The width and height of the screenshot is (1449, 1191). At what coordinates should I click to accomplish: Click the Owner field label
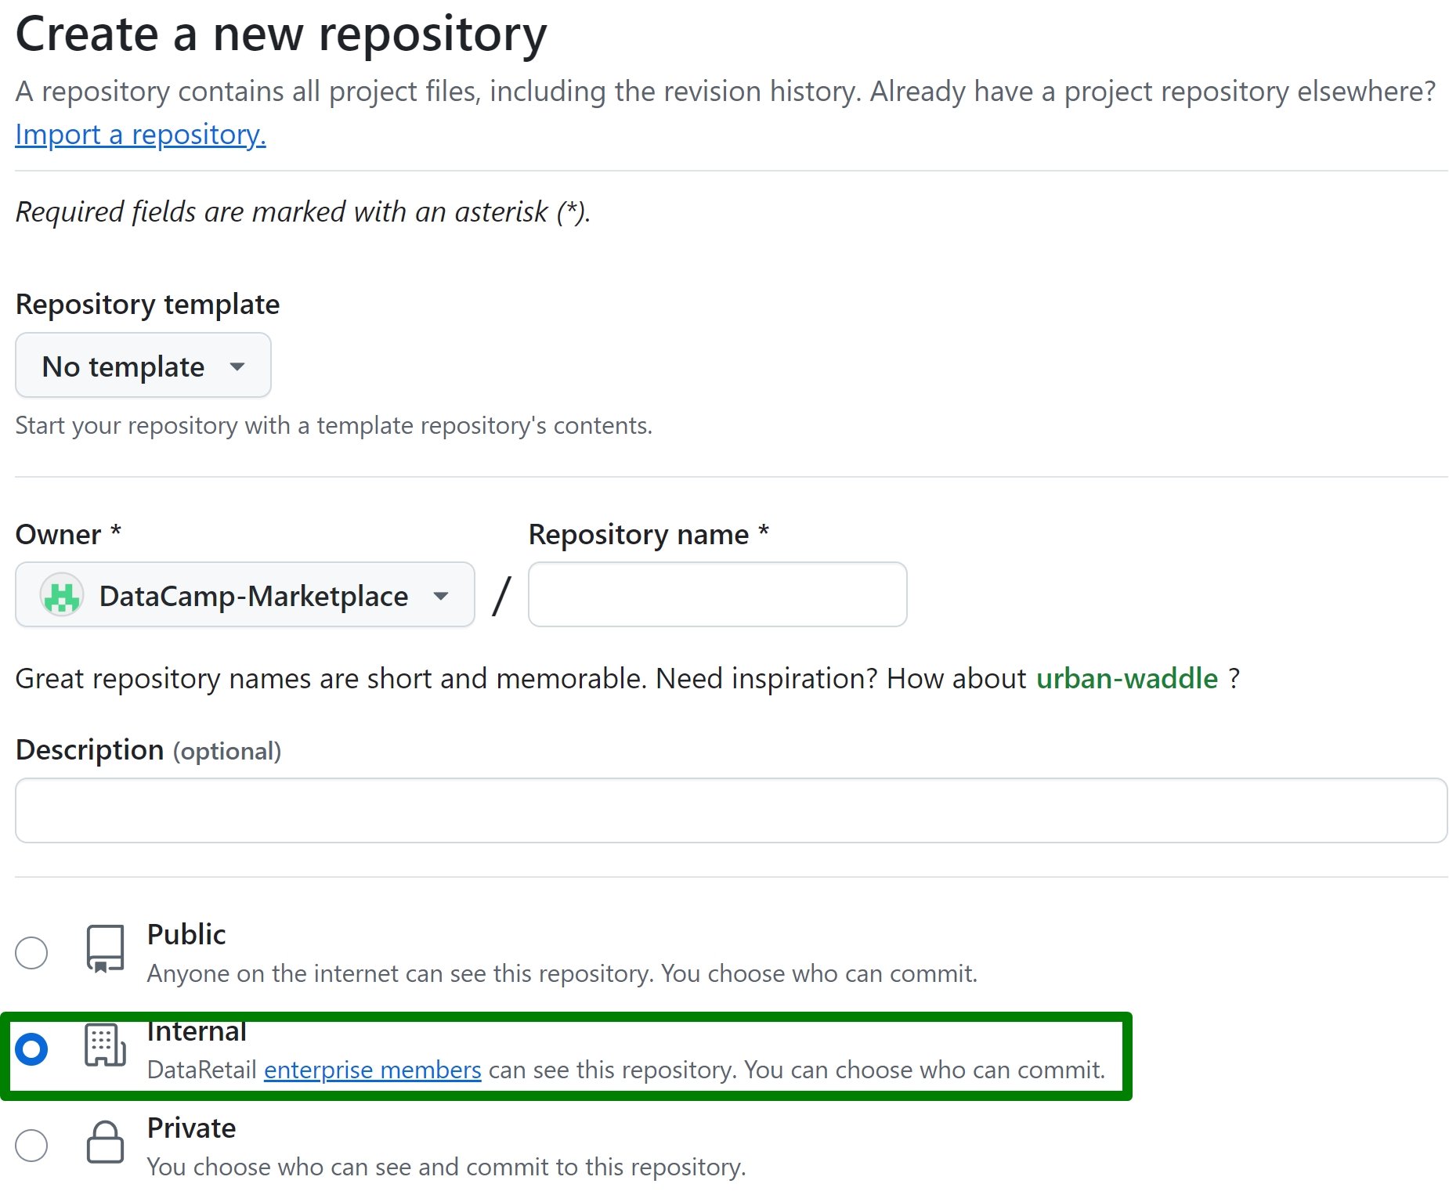tap(68, 534)
